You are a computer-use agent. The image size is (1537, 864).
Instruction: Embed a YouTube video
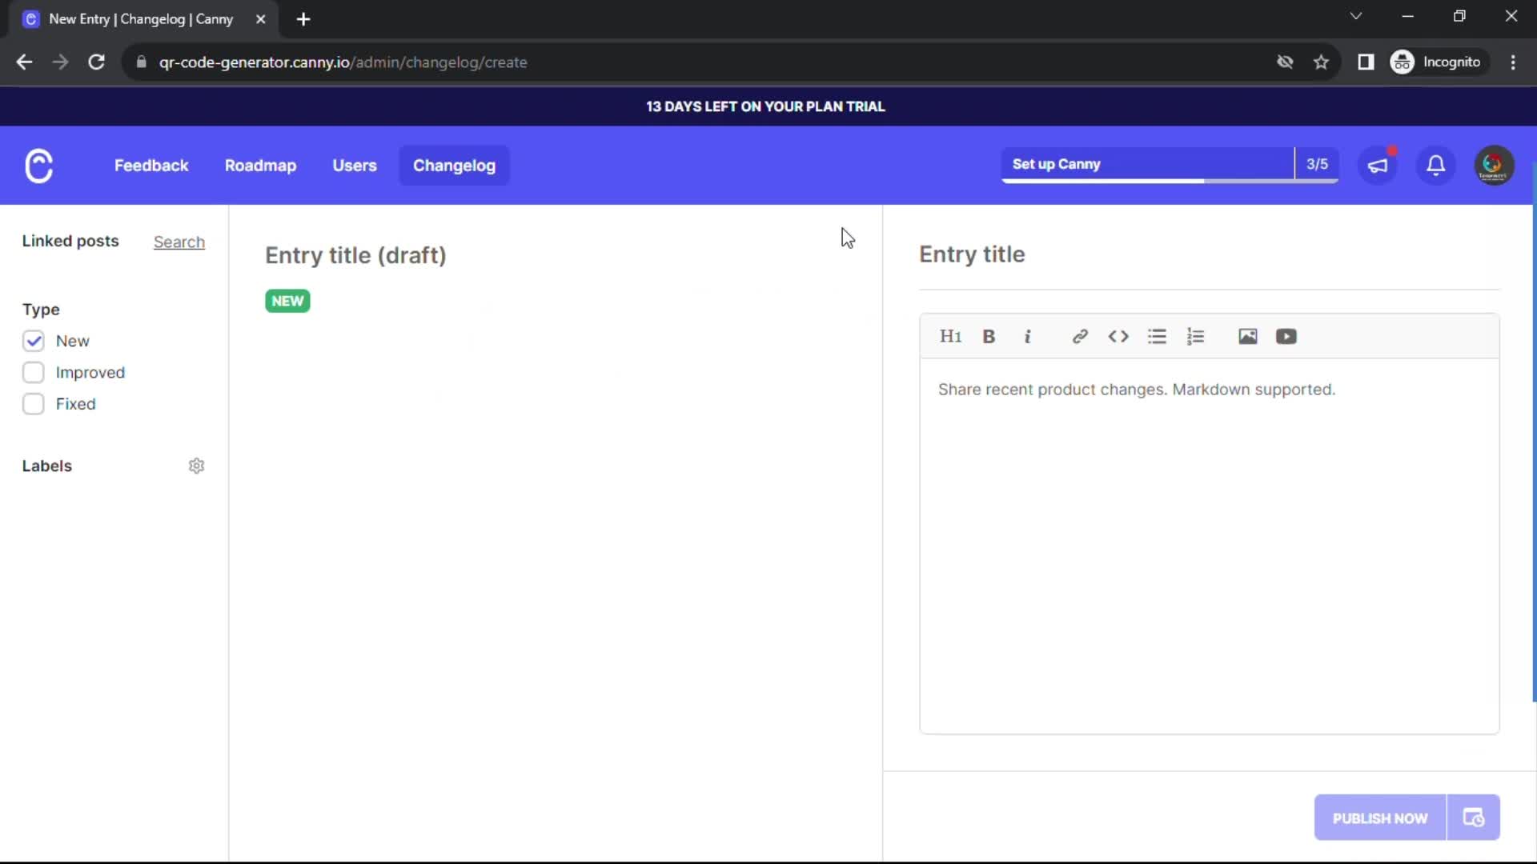pos(1286,336)
